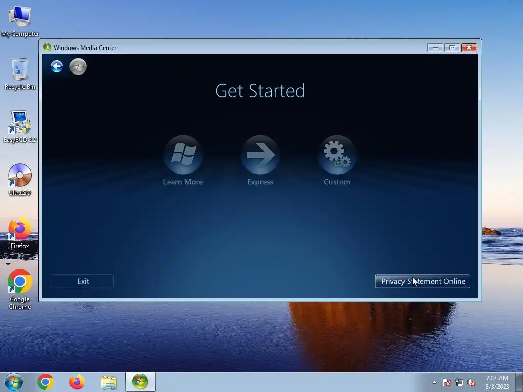Open Windows Explorer from the taskbar
This screenshot has height=392, width=523.
(x=109, y=382)
